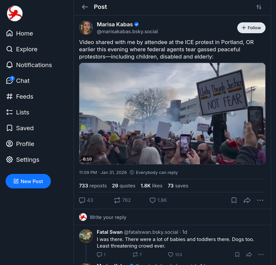The image size is (276, 265).
Task: Open thread display settings icon
Action: coord(259,7)
